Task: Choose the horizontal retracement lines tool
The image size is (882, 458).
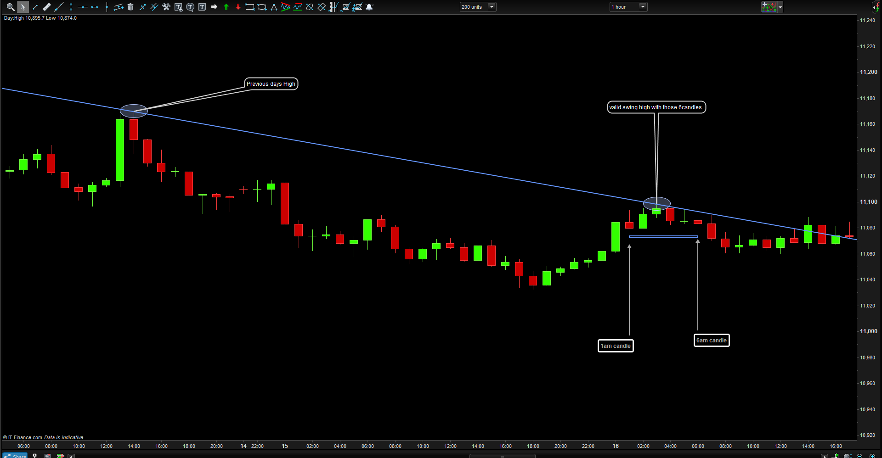Action: click(345, 7)
